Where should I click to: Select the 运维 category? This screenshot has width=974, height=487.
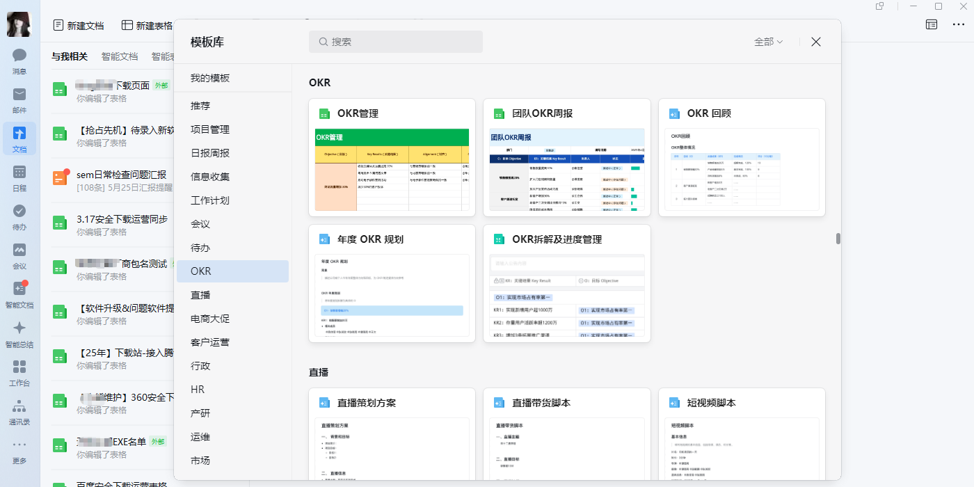(232, 437)
